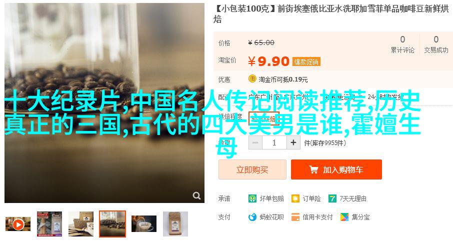Select the coffee cup thumbnail
This screenshot has width=453, height=243.
[x=144, y=224]
